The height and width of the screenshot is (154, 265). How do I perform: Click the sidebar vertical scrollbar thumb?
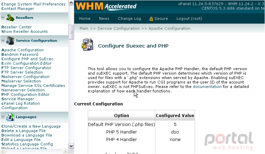tap(71, 32)
